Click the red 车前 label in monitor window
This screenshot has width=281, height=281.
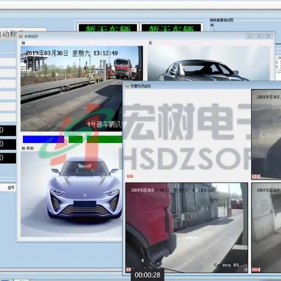pos(130,177)
